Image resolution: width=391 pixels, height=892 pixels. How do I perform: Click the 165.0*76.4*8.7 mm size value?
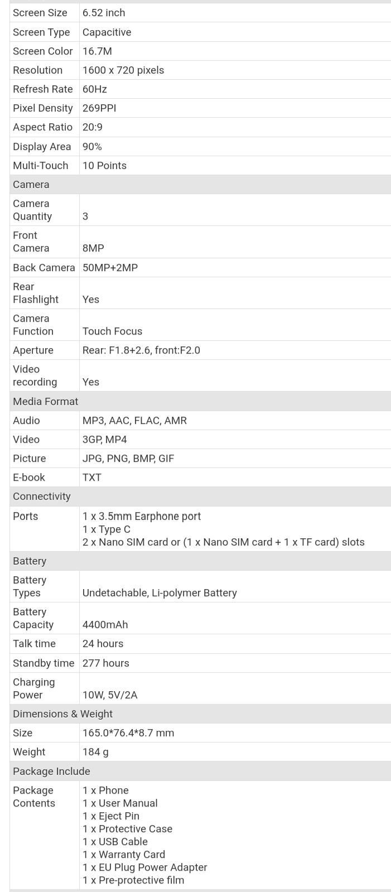point(128,733)
